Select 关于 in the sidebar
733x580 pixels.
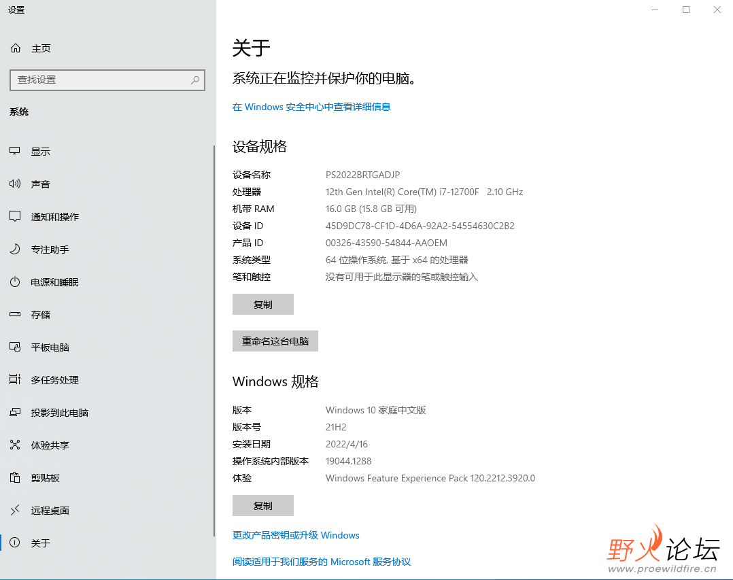tap(107, 543)
